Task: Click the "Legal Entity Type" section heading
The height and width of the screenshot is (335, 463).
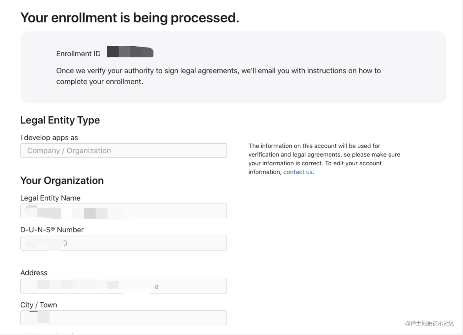Action: [x=60, y=120]
